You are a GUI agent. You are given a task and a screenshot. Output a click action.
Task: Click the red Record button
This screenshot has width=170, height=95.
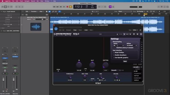tap(67, 7)
